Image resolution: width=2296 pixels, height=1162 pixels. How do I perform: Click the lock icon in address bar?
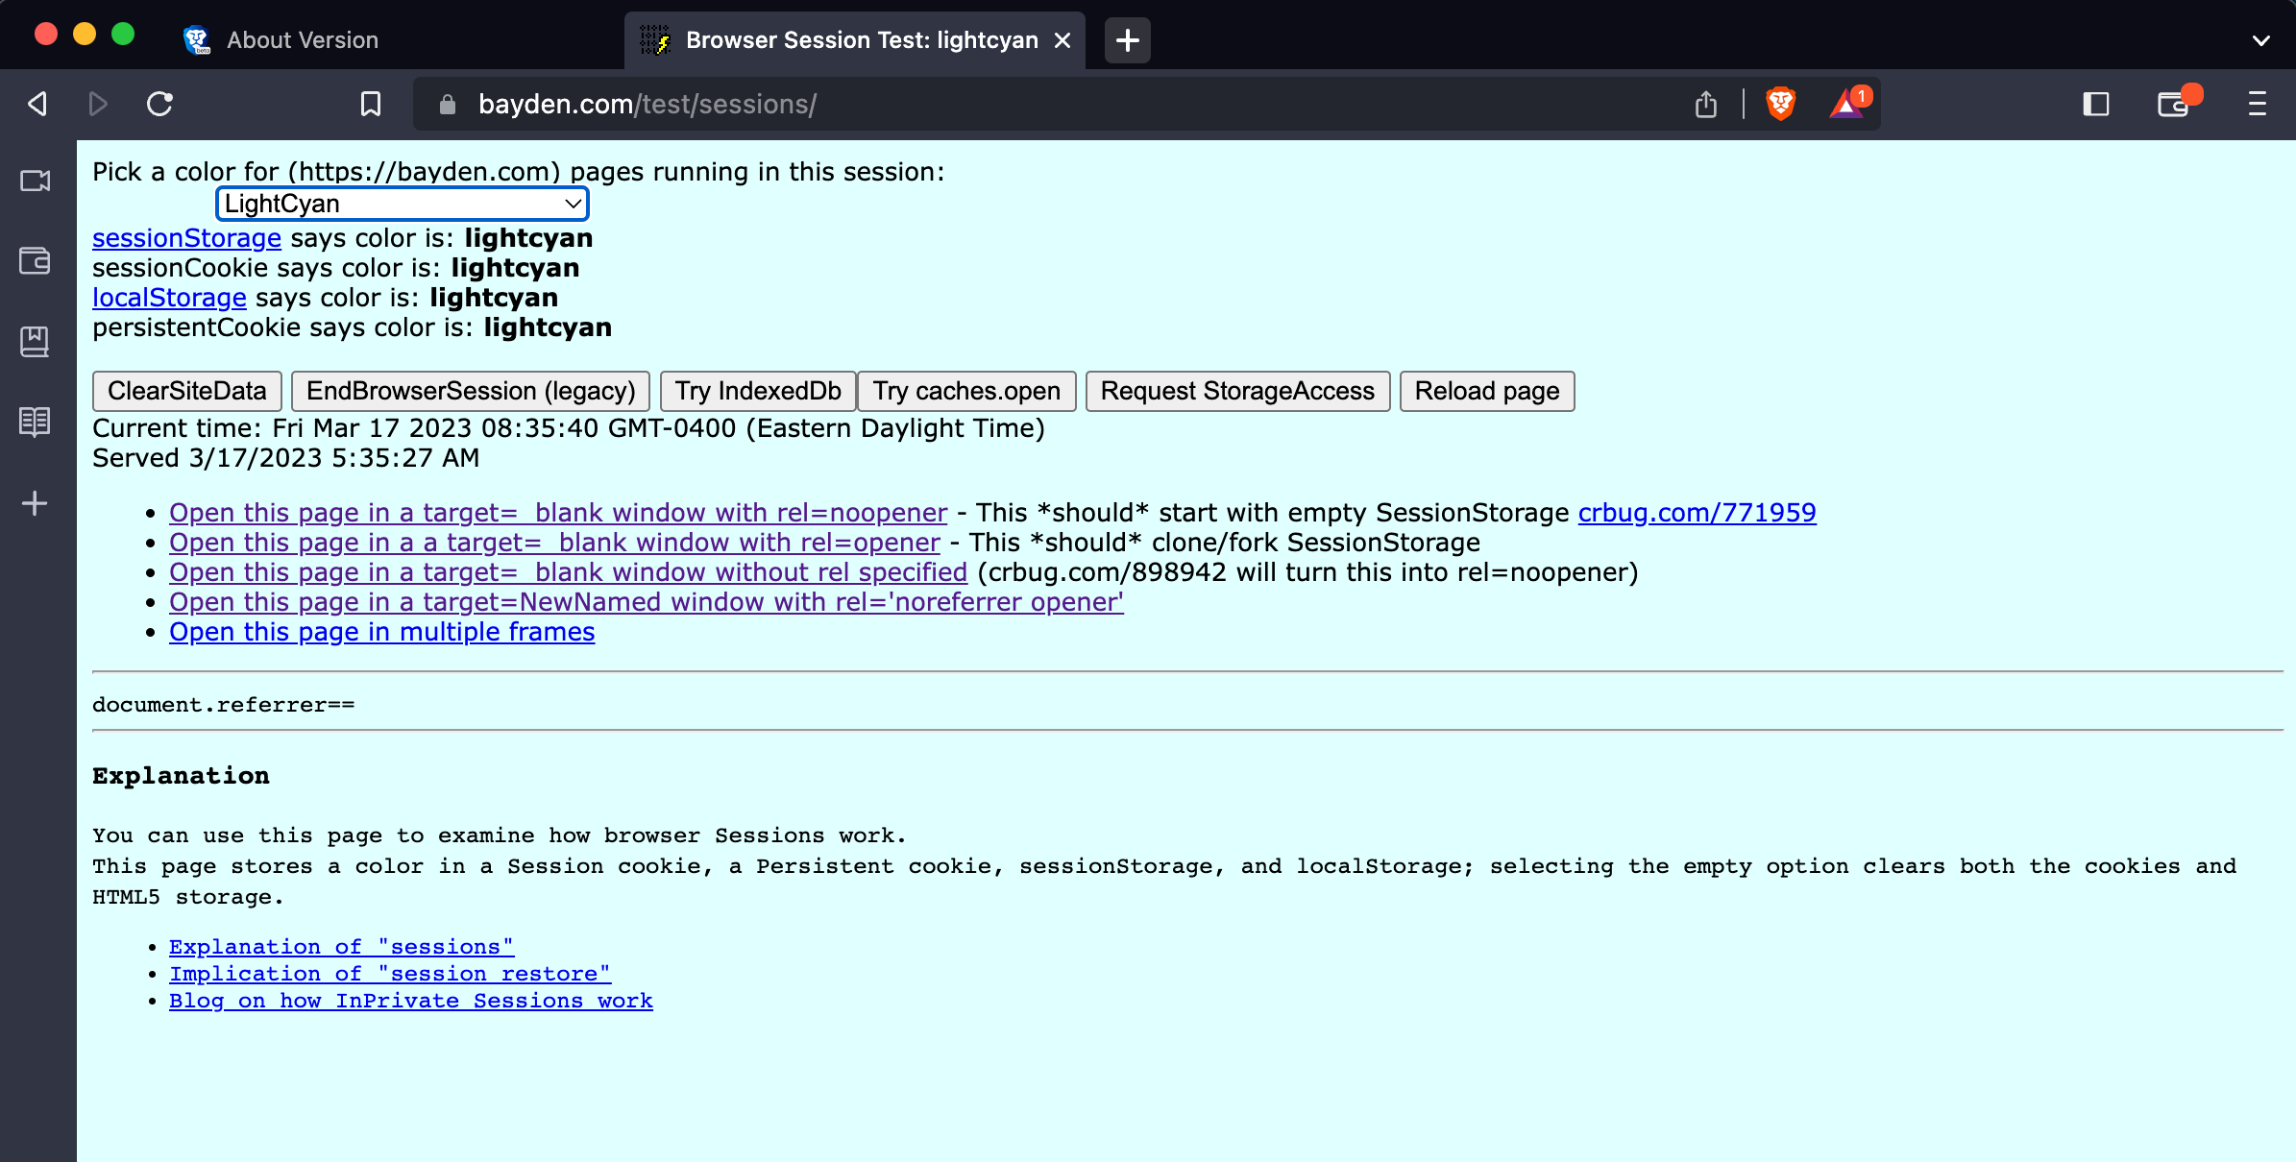(x=447, y=104)
